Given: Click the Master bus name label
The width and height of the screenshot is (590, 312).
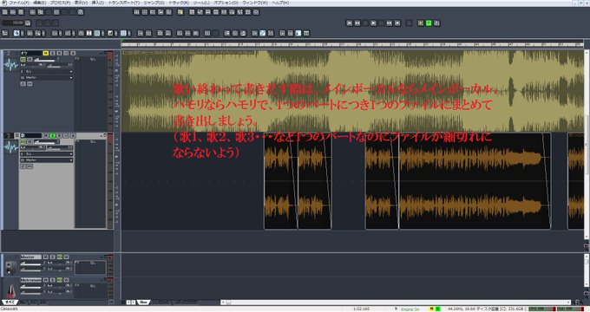Looking at the screenshot, I should click(x=30, y=257).
